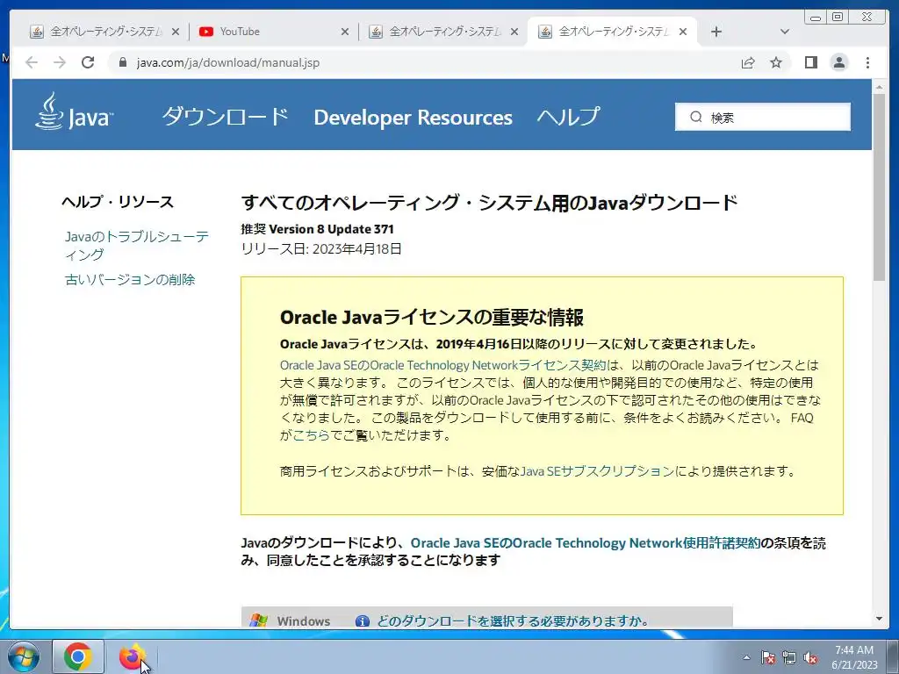
Task: Bookmark this page with the star
Action: click(x=776, y=62)
